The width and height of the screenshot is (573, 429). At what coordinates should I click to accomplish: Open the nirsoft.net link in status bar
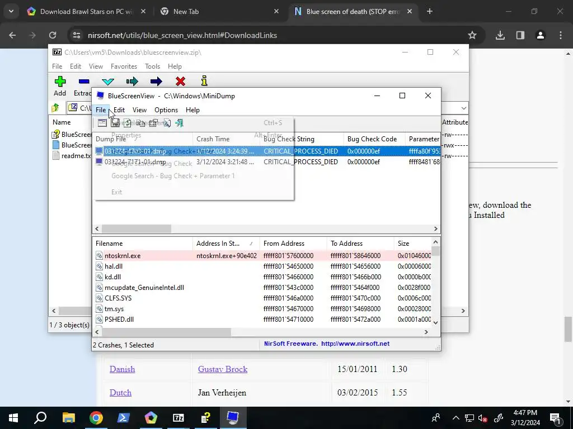pyautogui.click(x=355, y=344)
